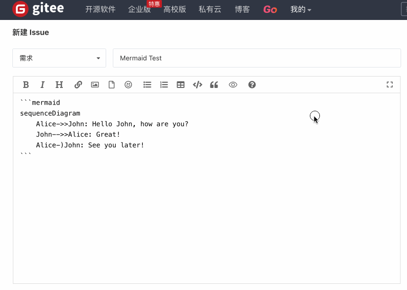Viewport: 407px width, 290px height.
Task: Expand the 我的 dropdown menu
Action: point(300,10)
